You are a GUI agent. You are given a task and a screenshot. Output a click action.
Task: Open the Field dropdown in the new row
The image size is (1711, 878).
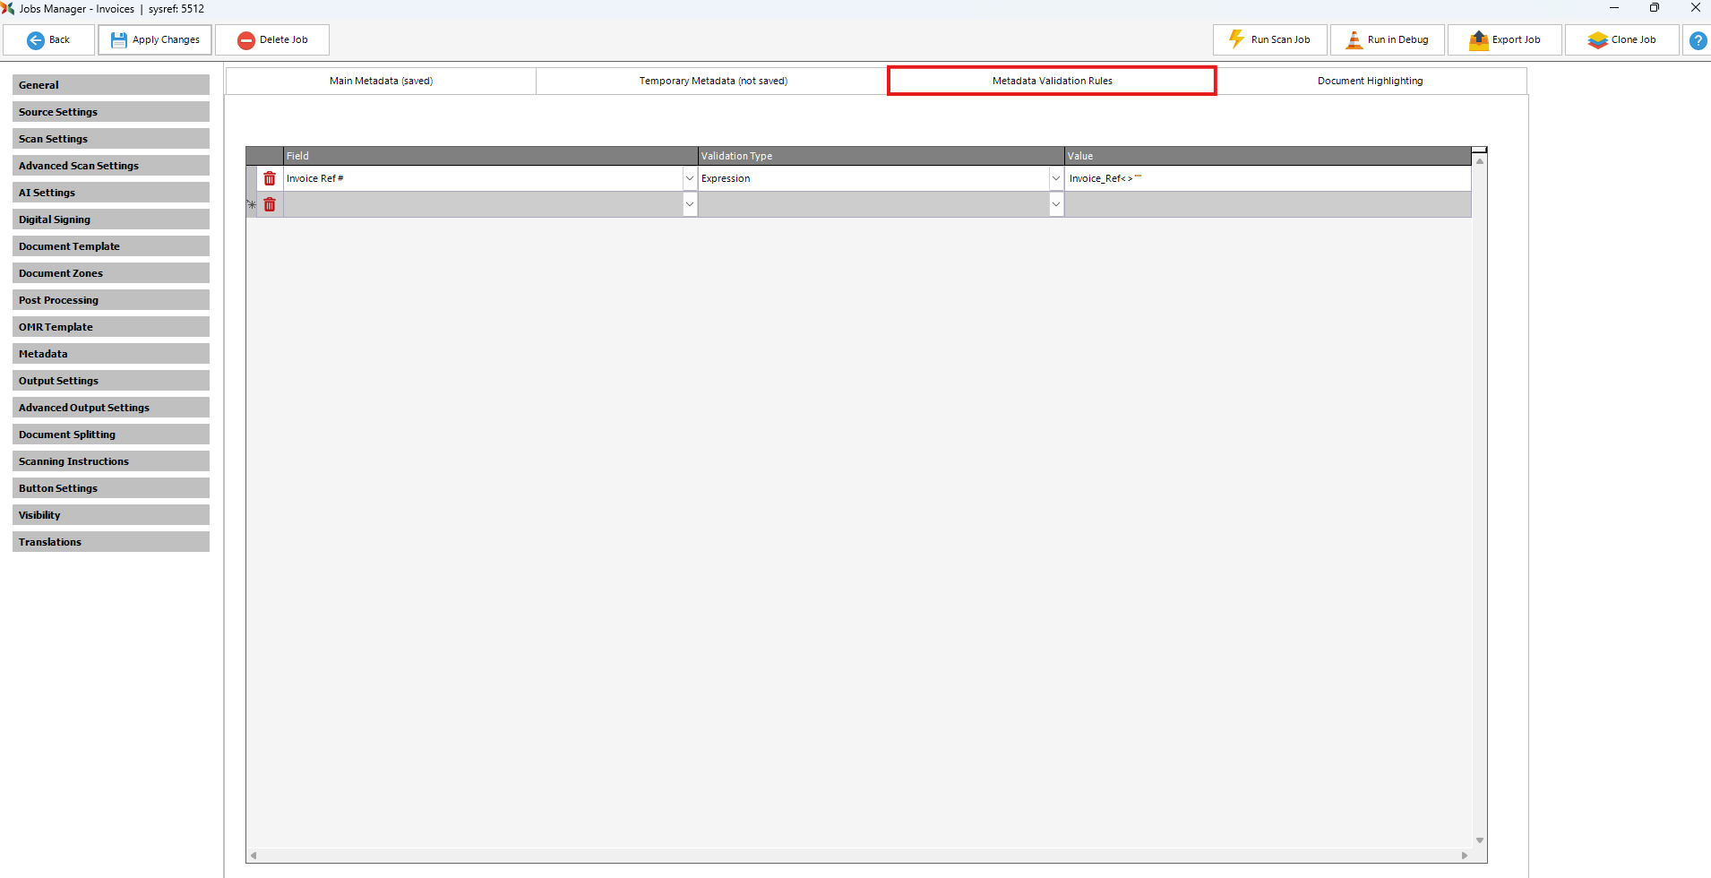coord(690,204)
